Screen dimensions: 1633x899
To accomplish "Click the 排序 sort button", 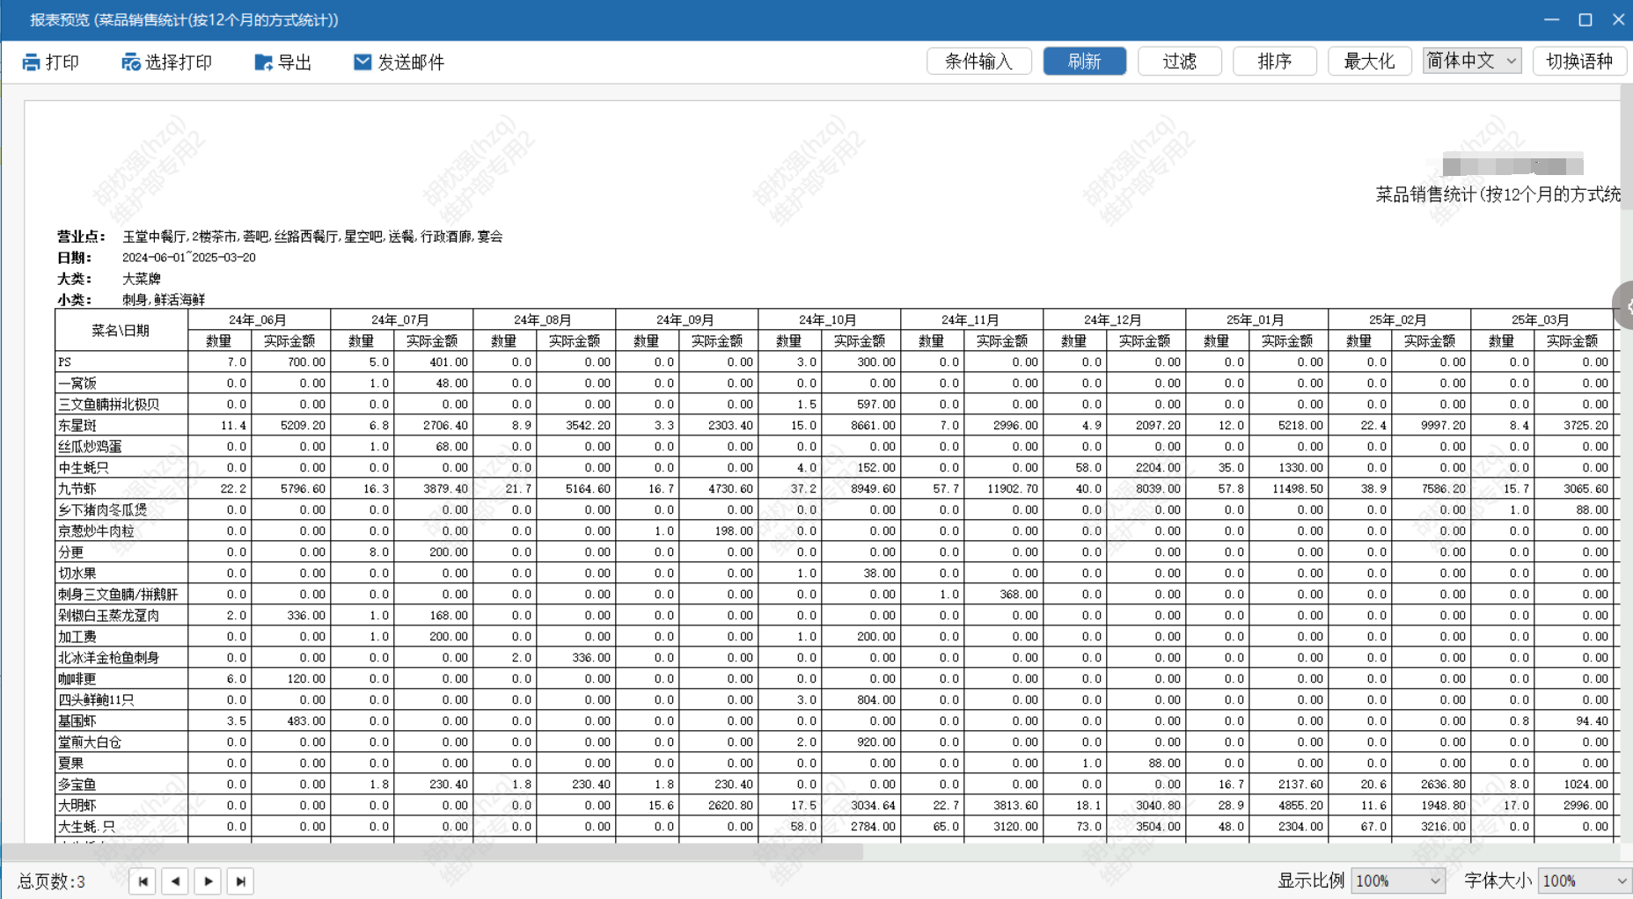I will (1275, 62).
